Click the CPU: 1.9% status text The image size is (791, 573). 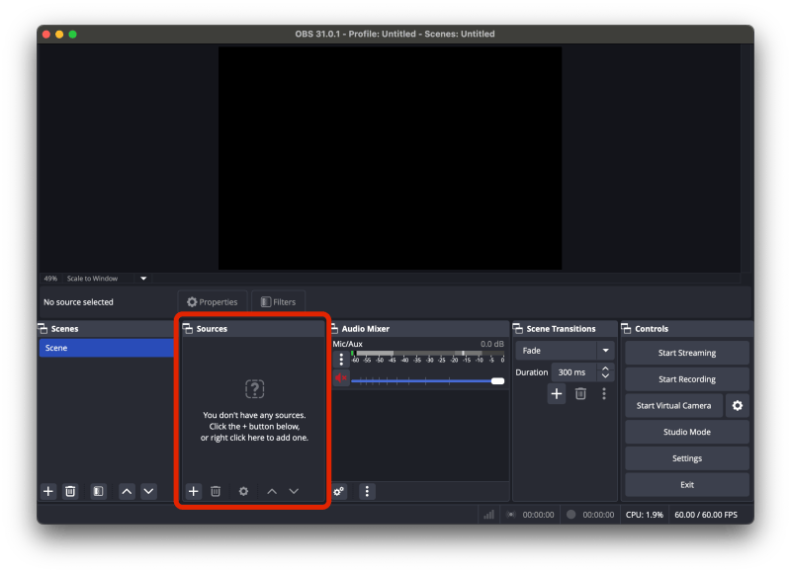coord(645,515)
